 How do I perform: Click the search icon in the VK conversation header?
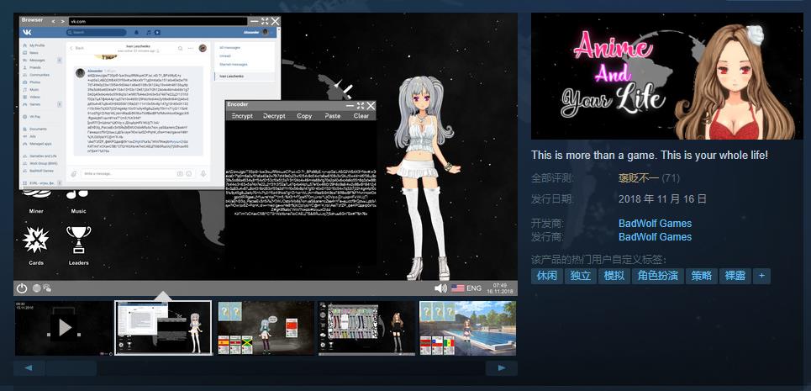(181, 48)
